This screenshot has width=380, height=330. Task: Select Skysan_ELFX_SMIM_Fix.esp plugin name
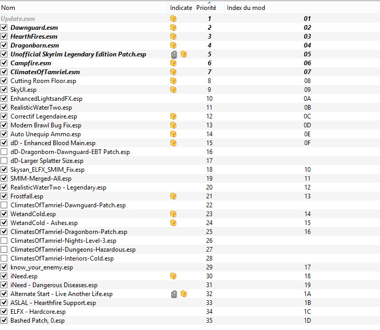point(47,170)
